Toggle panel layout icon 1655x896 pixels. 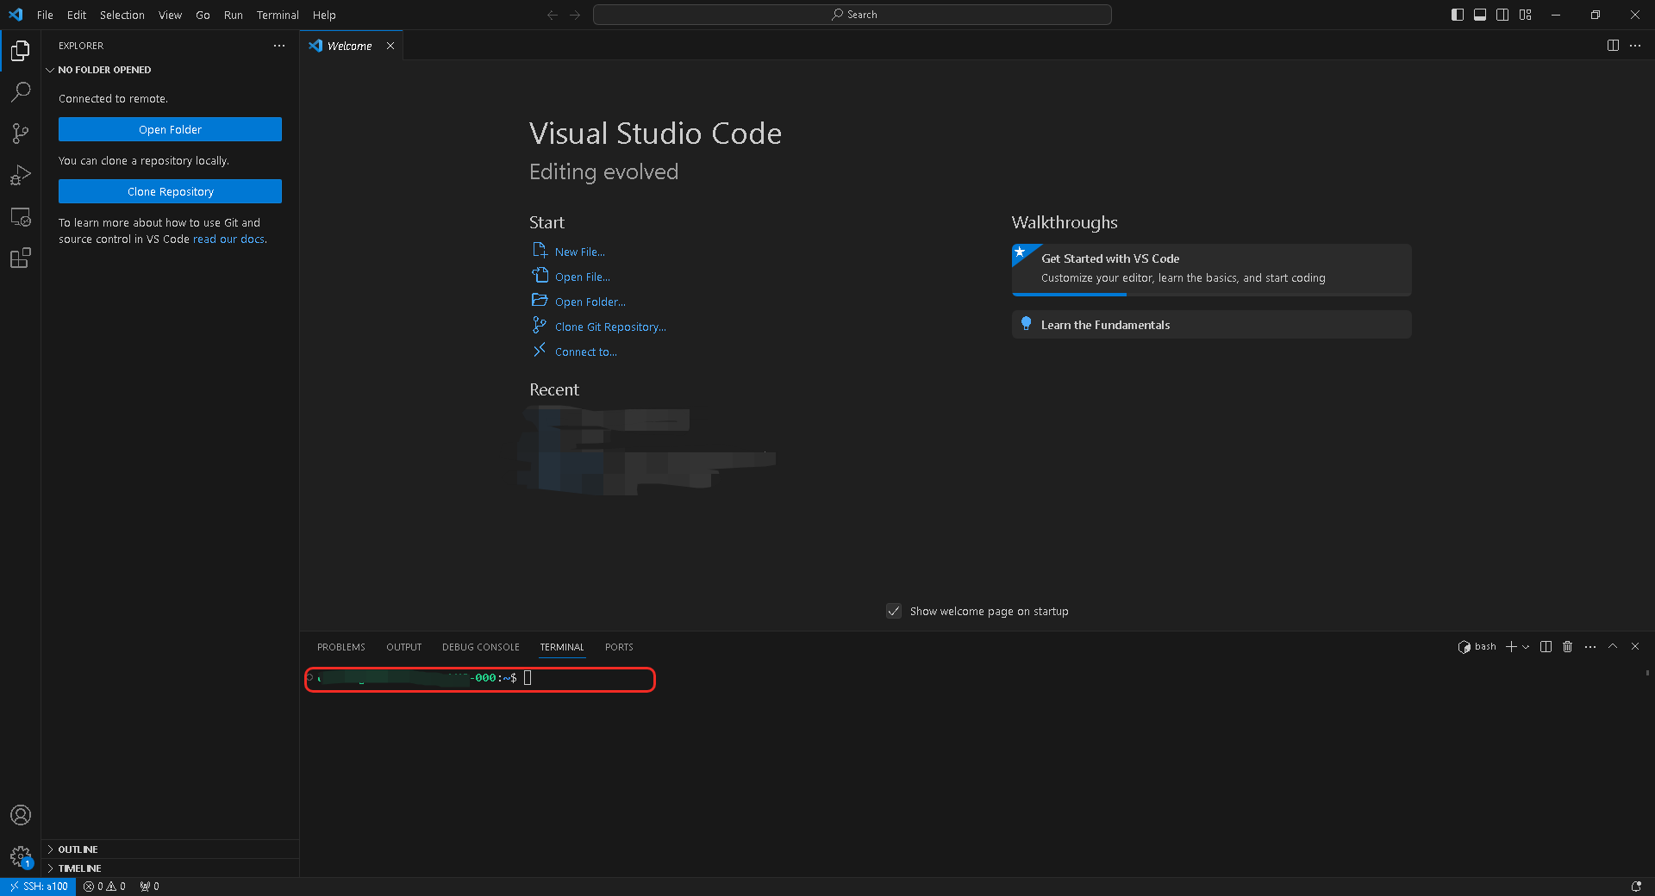(x=1480, y=15)
